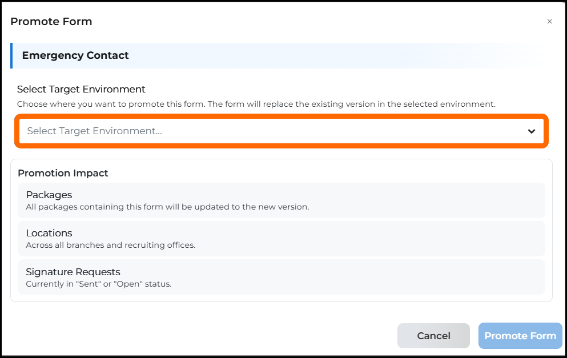Click the 'Currently in Sent or Open status' text
This screenshot has width=567, height=358.
(x=99, y=284)
